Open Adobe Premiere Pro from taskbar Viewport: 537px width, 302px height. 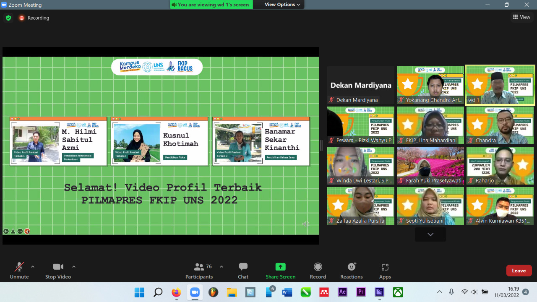click(x=361, y=292)
